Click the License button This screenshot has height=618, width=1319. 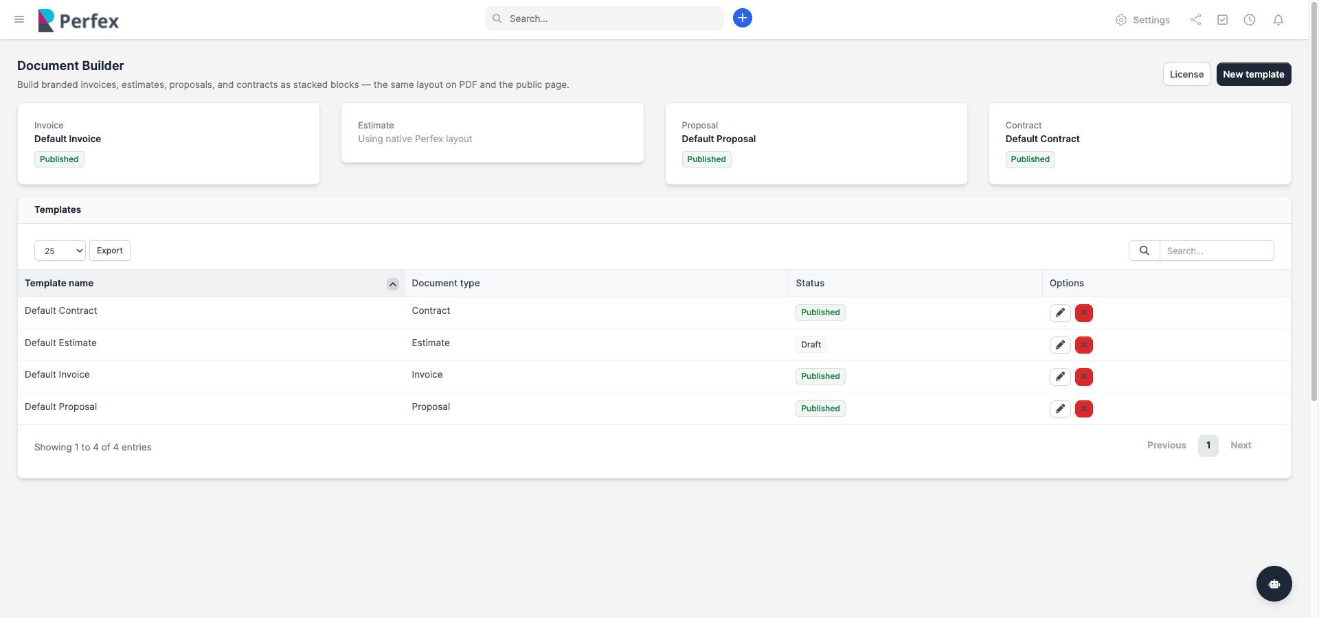pyautogui.click(x=1186, y=74)
